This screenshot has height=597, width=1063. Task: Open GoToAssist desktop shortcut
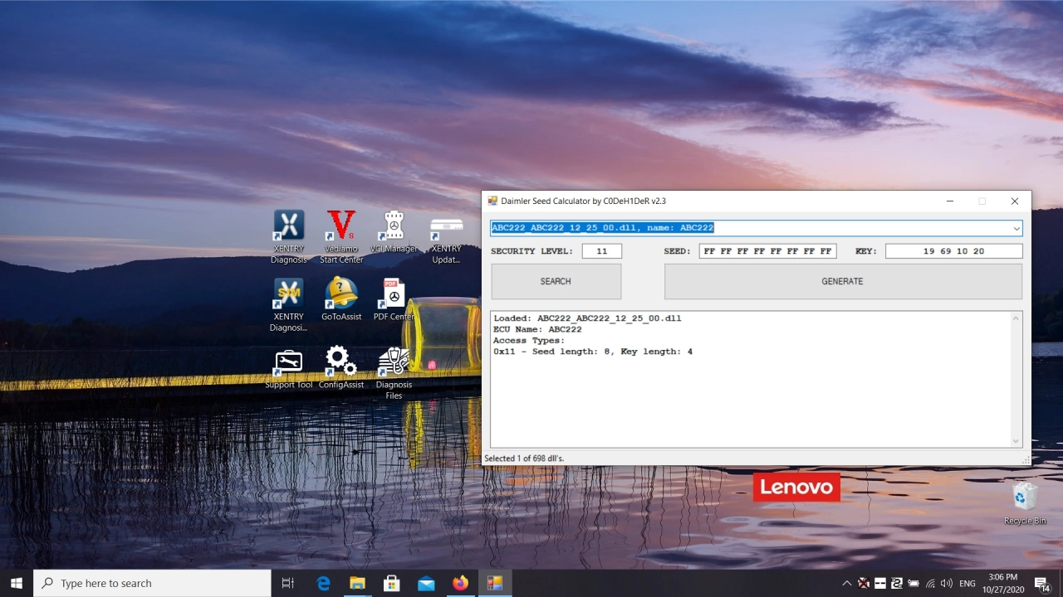(x=341, y=299)
